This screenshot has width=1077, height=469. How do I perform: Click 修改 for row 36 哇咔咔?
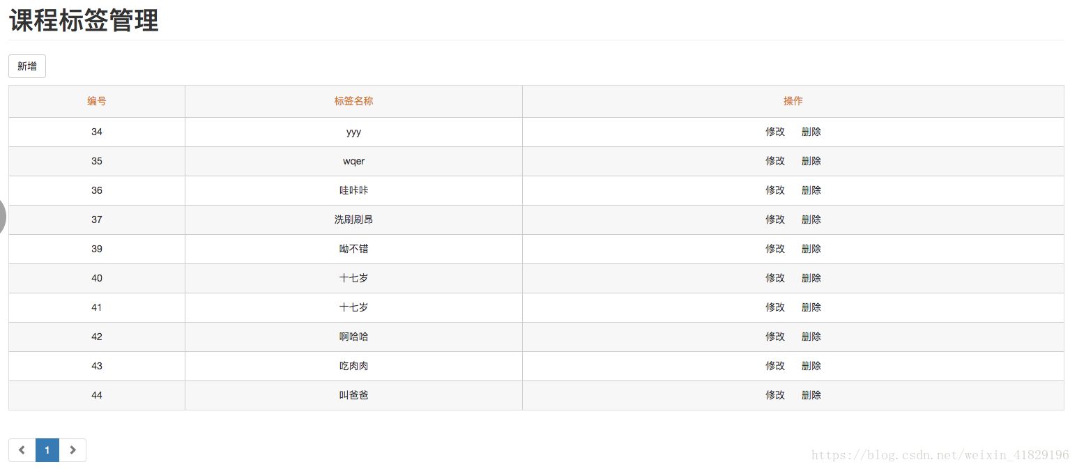tap(775, 190)
